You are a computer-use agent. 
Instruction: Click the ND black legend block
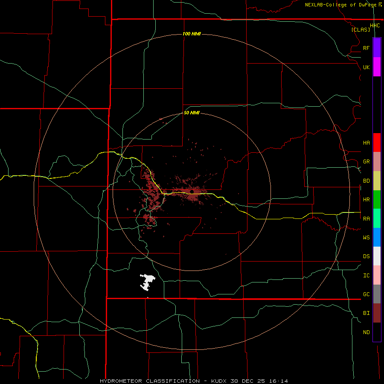point(377,332)
